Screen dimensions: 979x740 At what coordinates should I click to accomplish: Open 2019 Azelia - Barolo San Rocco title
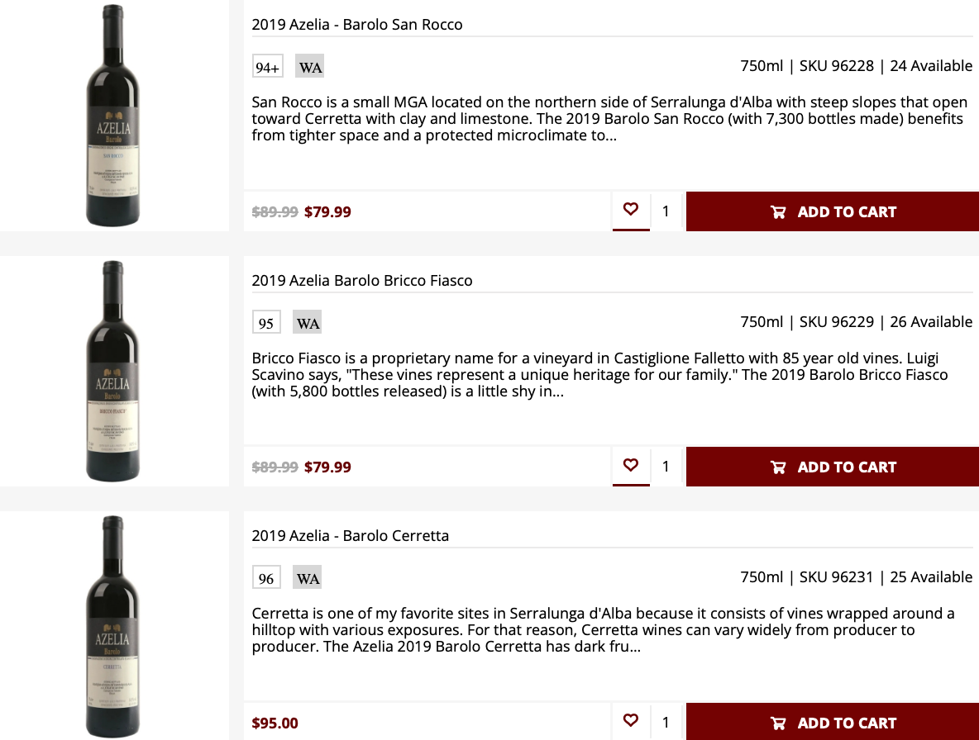357,25
